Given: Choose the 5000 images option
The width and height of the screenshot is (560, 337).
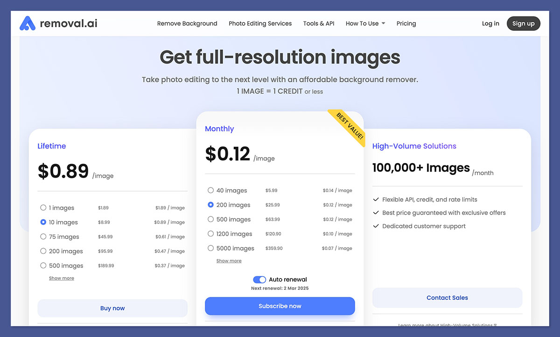Looking at the screenshot, I should coord(210,248).
